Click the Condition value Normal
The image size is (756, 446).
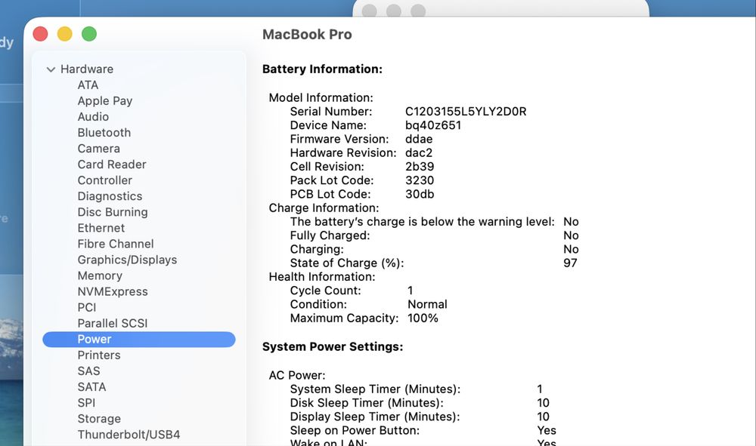point(428,305)
